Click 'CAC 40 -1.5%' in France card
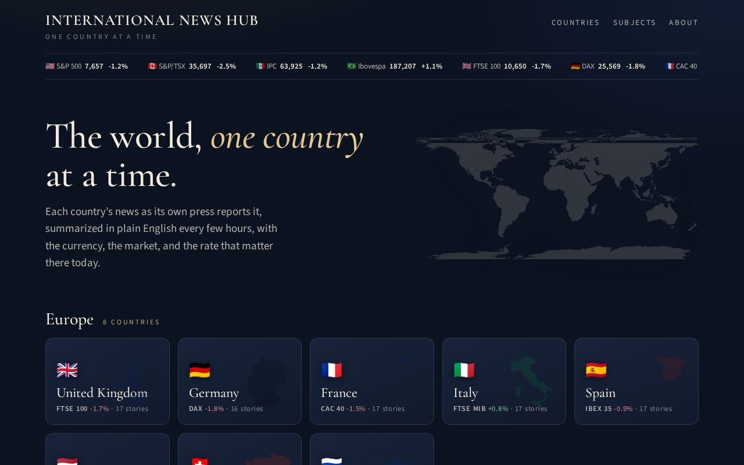The width and height of the screenshot is (744, 465). click(x=343, y=409)
